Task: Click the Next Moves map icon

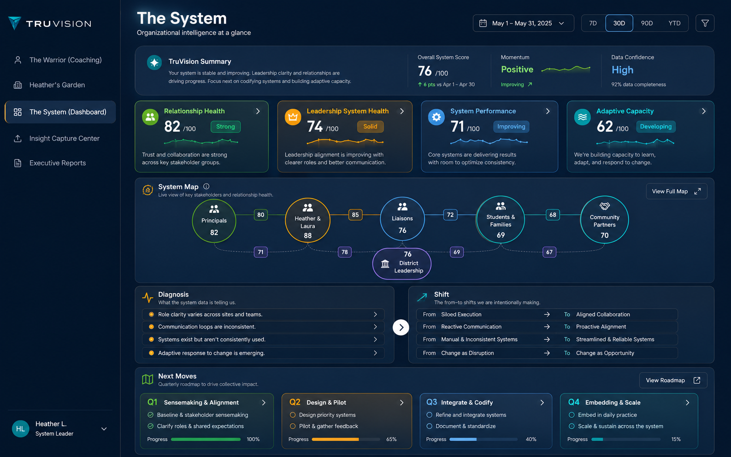Action: tap(147, 379)
